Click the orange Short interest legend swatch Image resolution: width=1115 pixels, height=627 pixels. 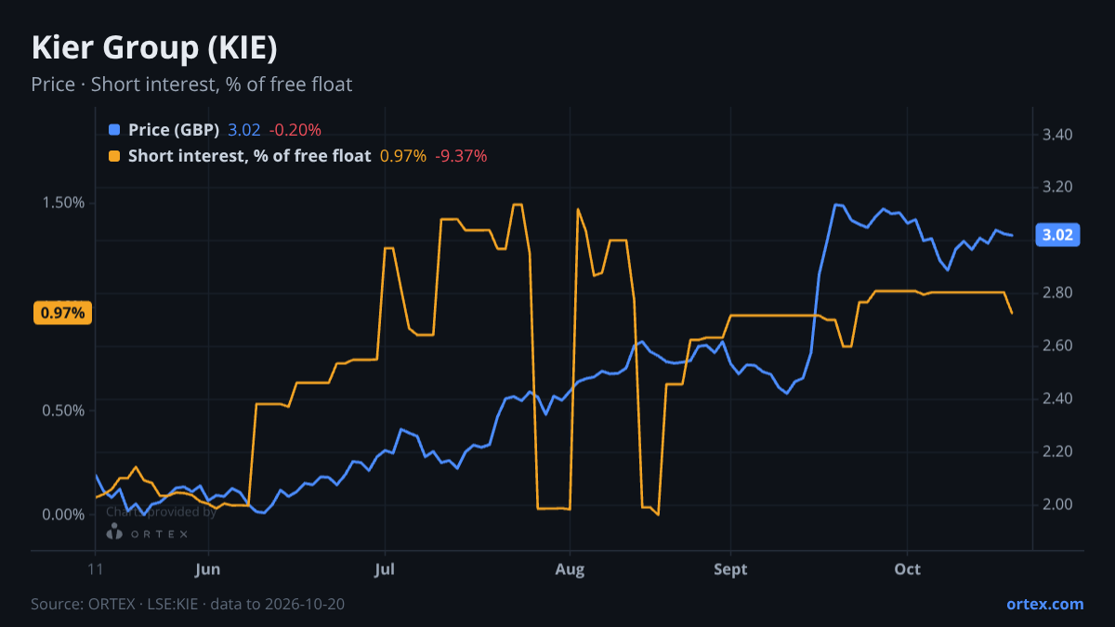[114, 156]
